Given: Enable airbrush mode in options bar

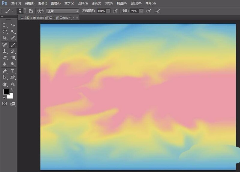Looking at the screenshot, I should (148, 11).
